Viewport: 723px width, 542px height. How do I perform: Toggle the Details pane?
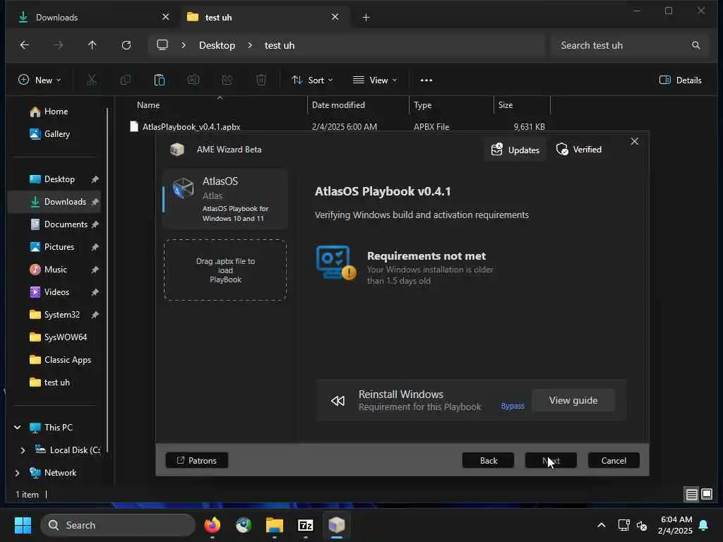(681, 80)
